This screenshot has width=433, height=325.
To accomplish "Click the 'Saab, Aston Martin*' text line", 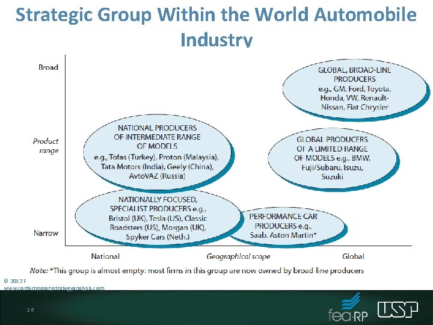I will pos(283,235).
